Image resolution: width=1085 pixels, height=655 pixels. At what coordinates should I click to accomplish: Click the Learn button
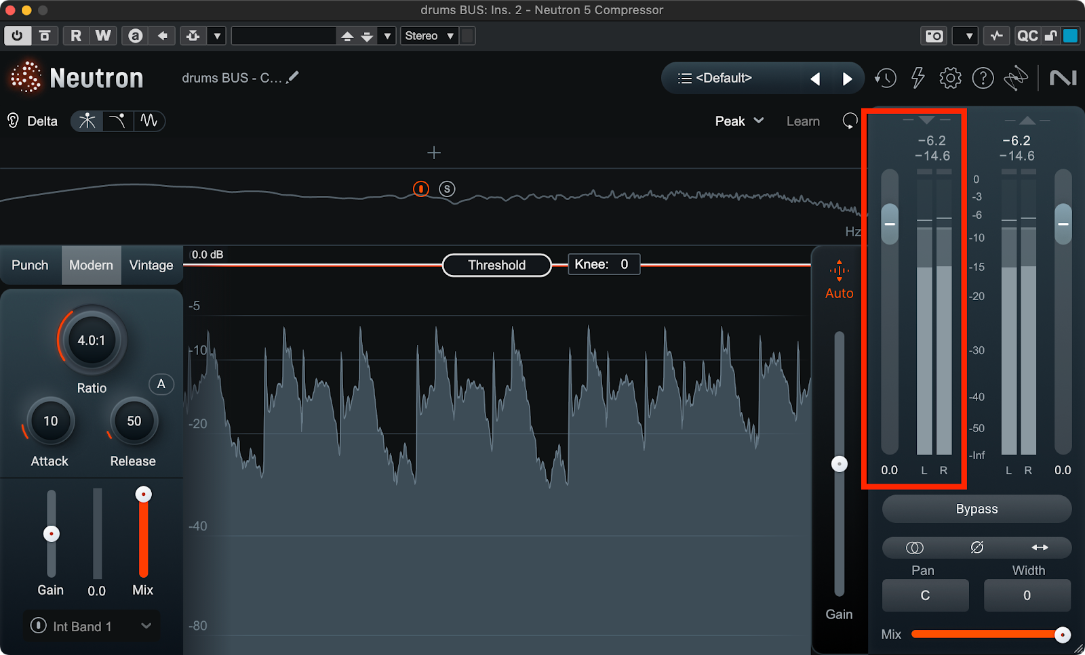tap(803, 121)
